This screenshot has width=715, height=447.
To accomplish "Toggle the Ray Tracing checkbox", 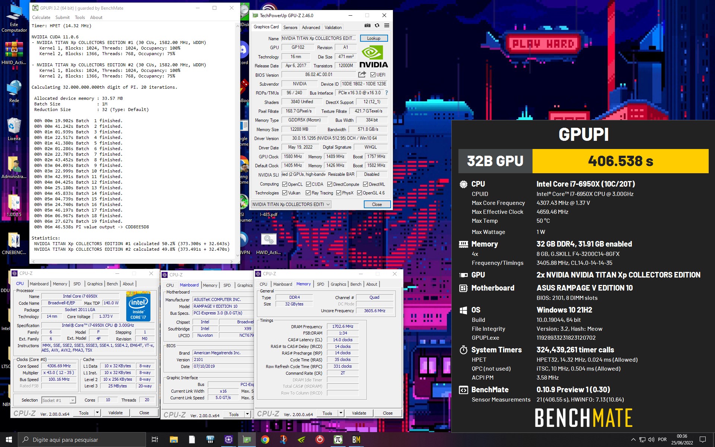I will click(308, 193).
